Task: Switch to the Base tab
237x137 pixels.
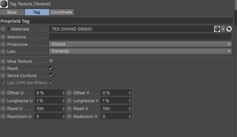Action: pyautogui.click(x=12, y=12)
